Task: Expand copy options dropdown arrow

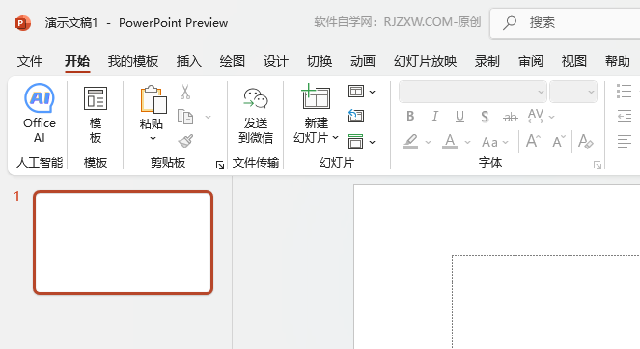Action: coord(208,117)
